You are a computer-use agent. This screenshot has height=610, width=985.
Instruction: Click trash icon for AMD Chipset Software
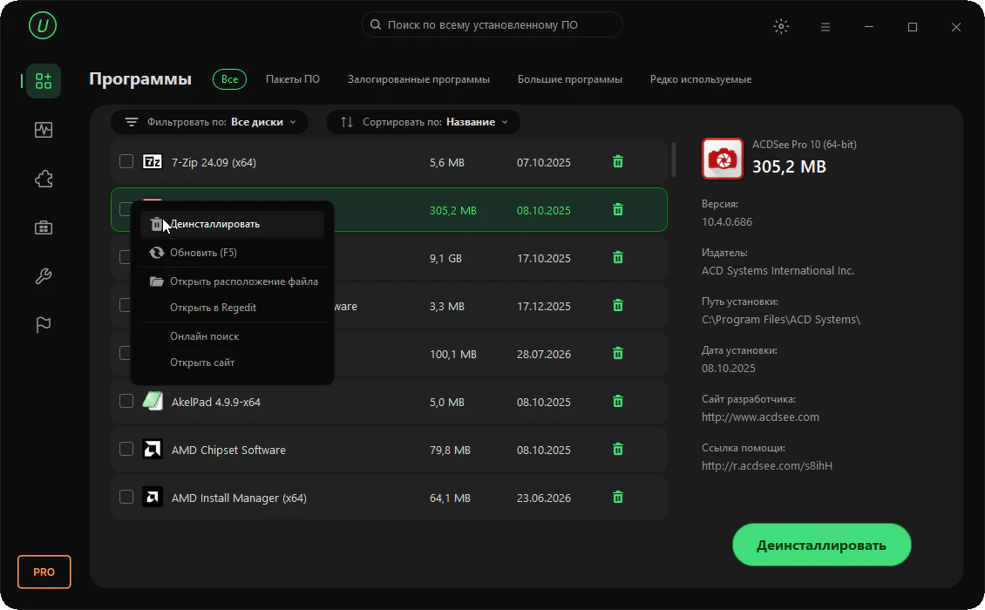point(617,449)
